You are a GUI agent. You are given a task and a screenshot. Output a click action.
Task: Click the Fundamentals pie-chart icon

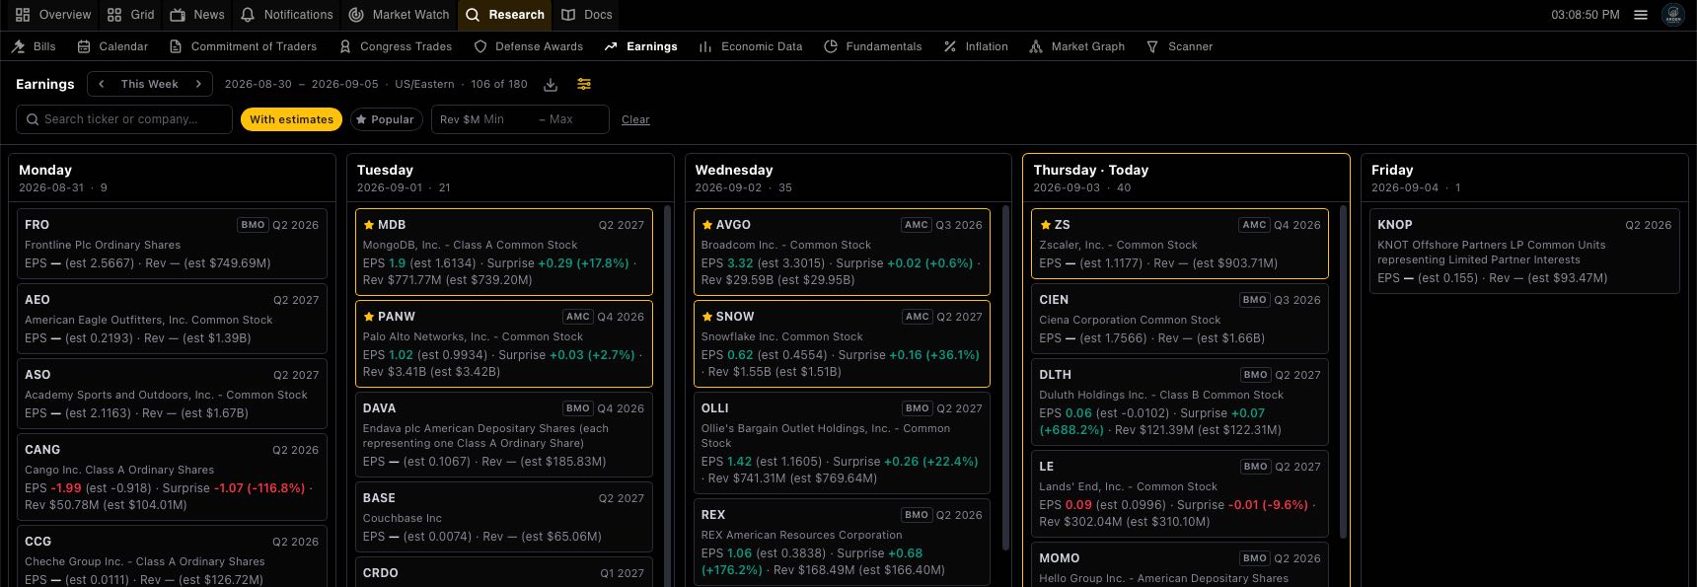[x=831, y=46]
